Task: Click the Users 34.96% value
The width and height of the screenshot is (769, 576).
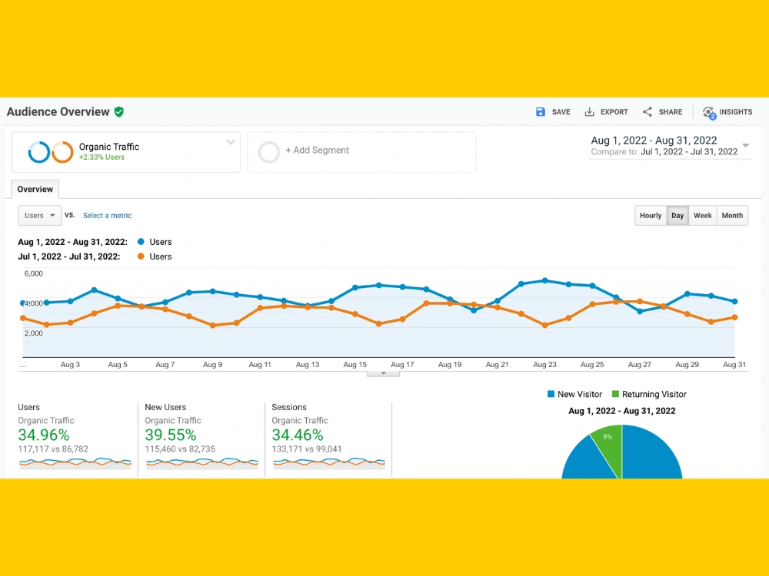Action: point(44,435)
